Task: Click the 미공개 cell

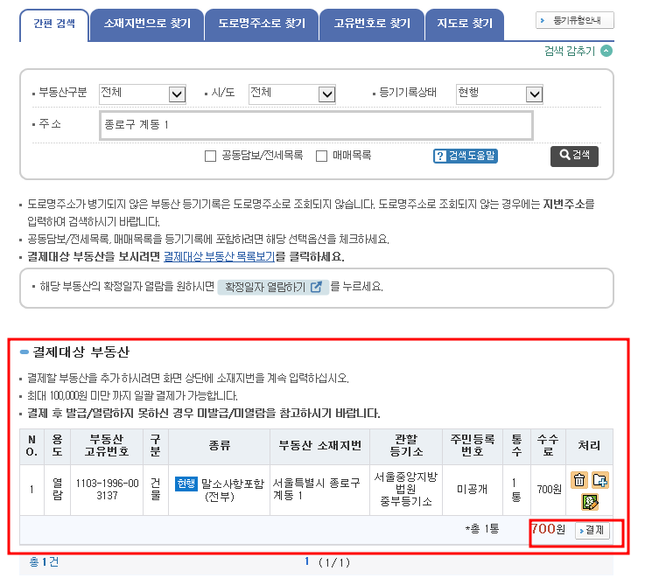Action: (x=473, y=490)
